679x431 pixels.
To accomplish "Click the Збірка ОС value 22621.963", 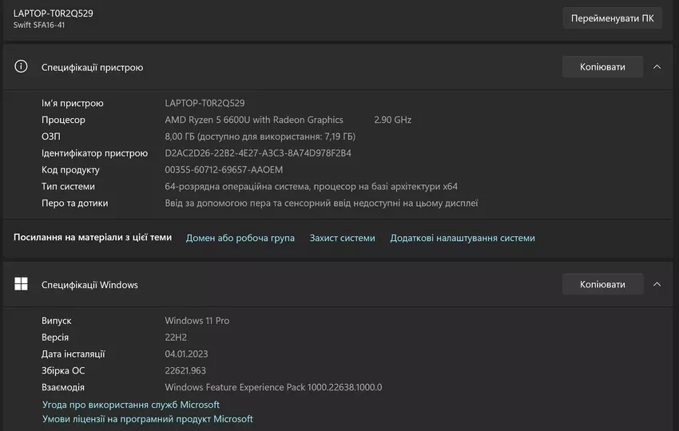I will pyautogui.click(x=185, y=370).
